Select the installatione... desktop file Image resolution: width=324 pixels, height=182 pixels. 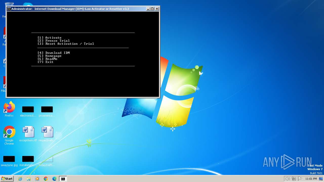[28, 161]
